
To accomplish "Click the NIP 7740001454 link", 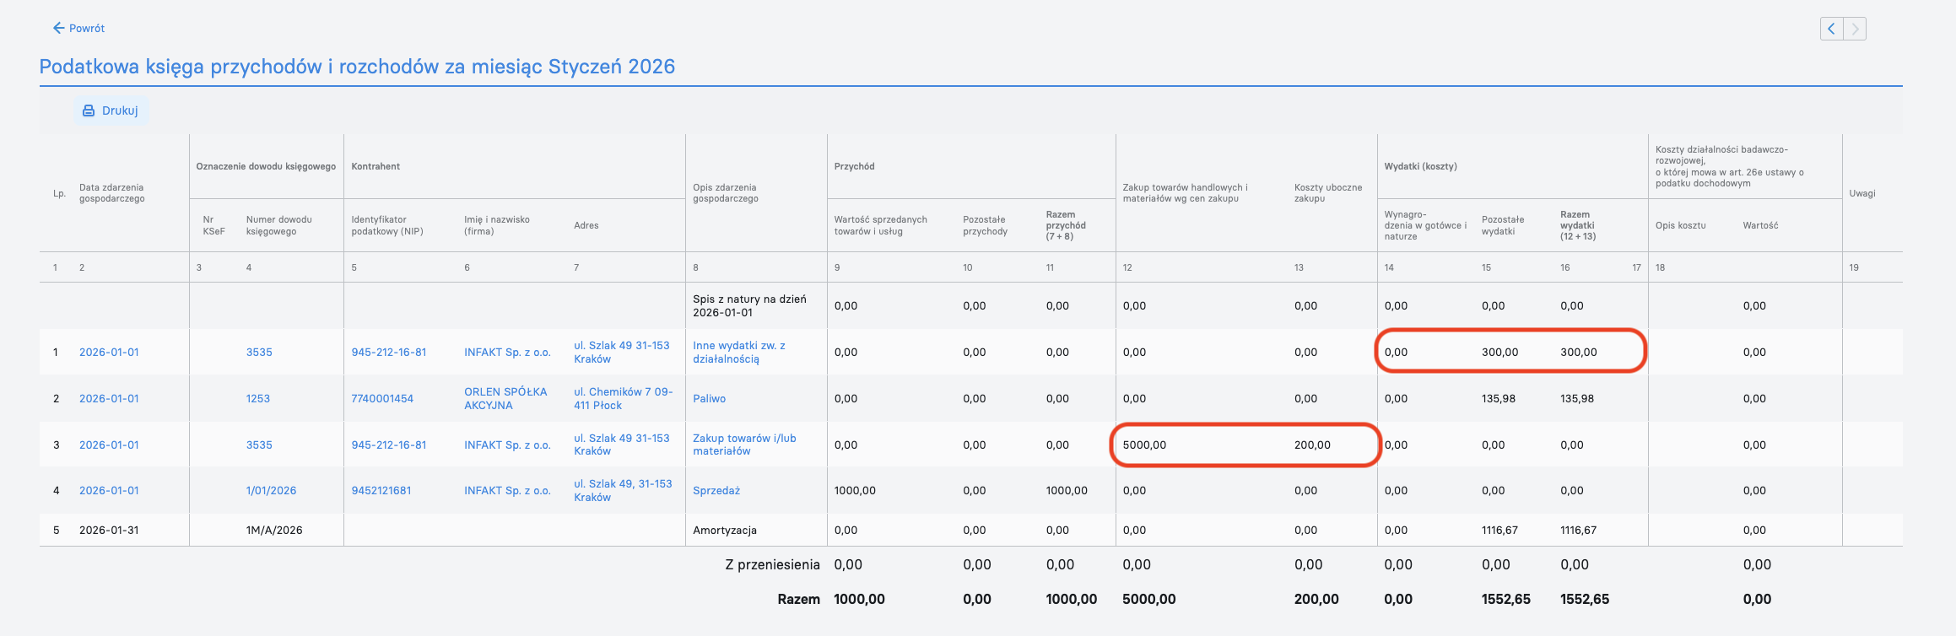I will click(x=382, y=399).
